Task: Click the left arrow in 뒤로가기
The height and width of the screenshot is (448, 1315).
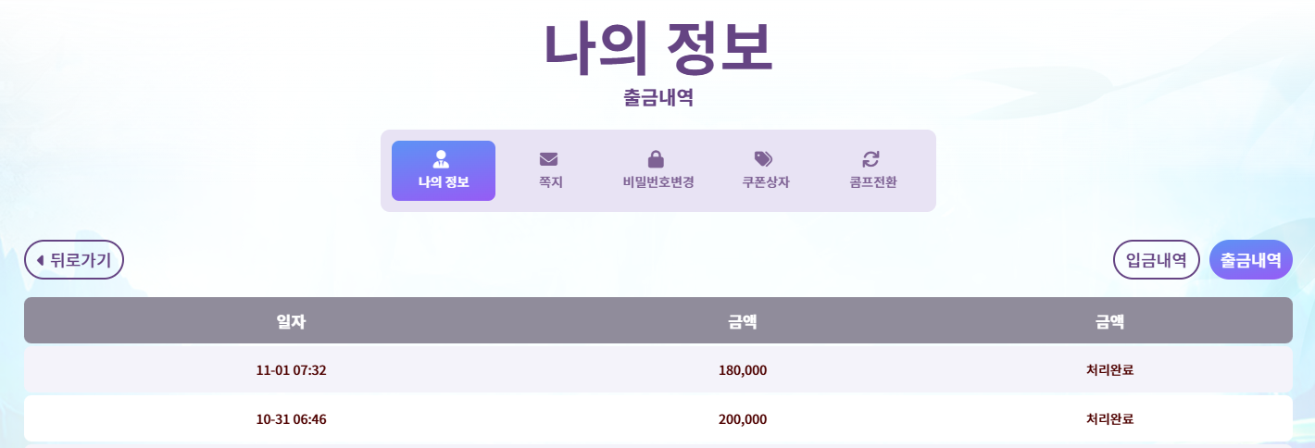Action: click(40, 260)
